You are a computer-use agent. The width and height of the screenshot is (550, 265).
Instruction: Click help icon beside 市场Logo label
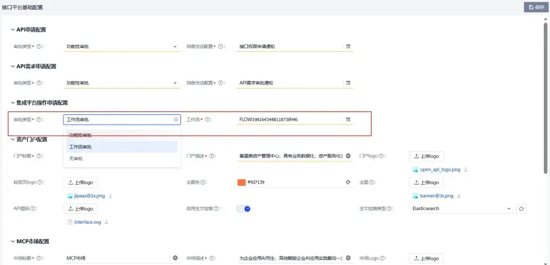pyautogui.click(x=381, y=258)
